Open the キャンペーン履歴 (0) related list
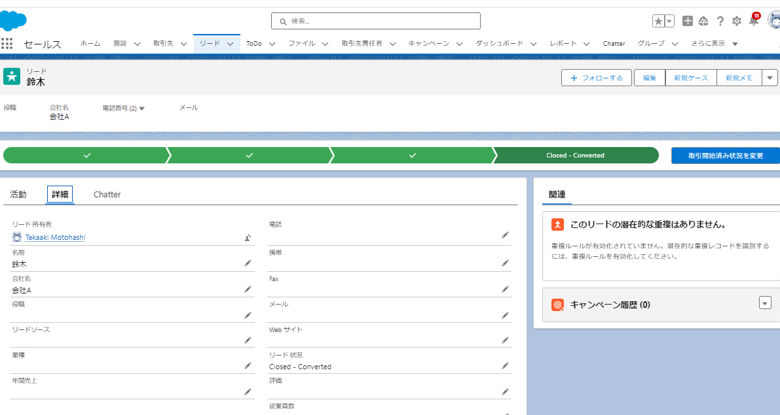 [610, 305]
